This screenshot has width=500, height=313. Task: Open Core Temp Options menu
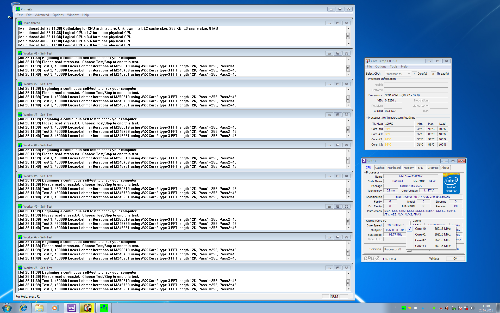(x=380, y=67)
